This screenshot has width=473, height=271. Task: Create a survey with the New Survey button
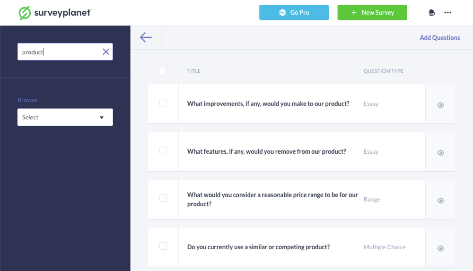[372, 13]
